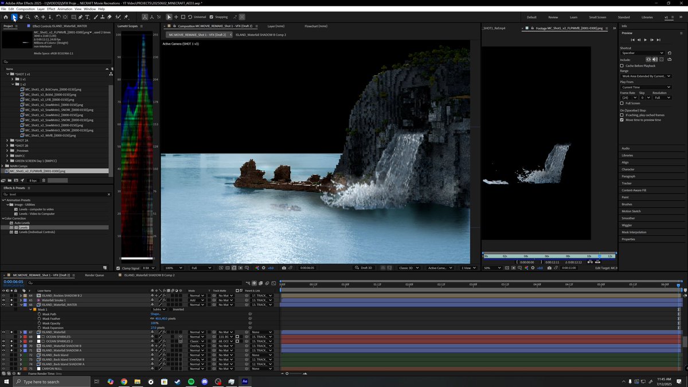
Task: Open the composition resolution Full dropdown
Action: 201,268
